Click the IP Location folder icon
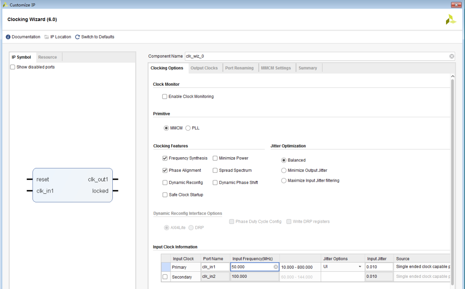Viewport: 465px width, 289px height. 46,37
